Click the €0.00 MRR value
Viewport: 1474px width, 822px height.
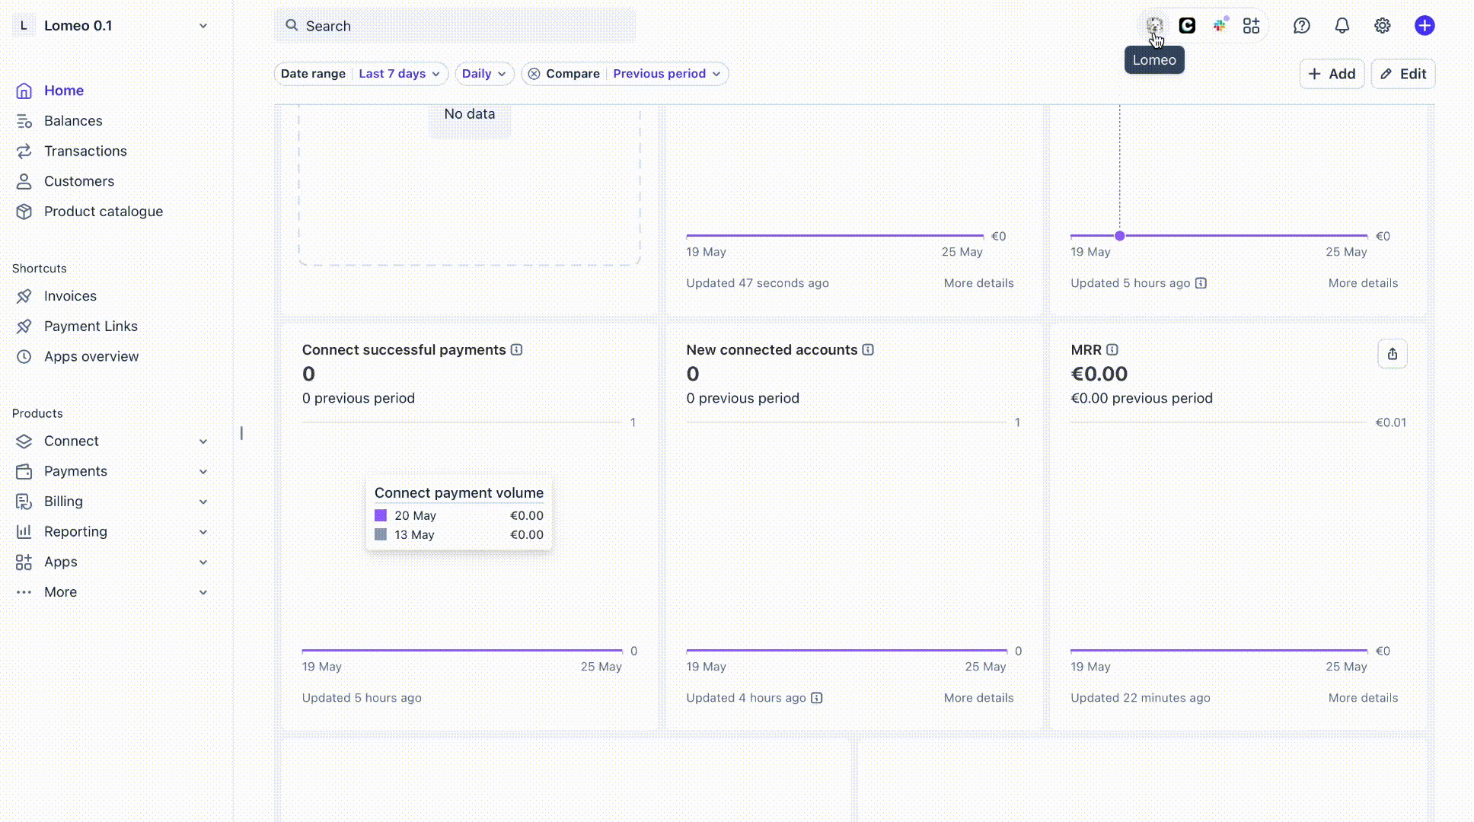[x=1099, y=374]
